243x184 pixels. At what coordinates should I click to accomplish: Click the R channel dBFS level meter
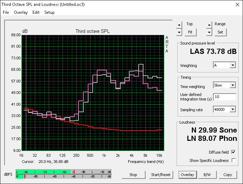[x=64, y=176]
